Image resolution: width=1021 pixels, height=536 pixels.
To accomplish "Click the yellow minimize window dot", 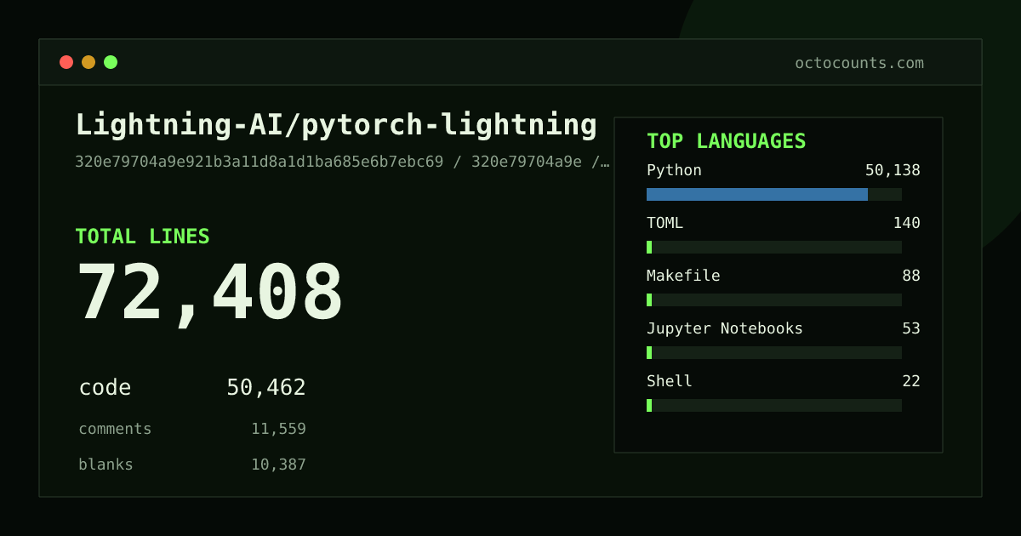I will coord(88,62).
